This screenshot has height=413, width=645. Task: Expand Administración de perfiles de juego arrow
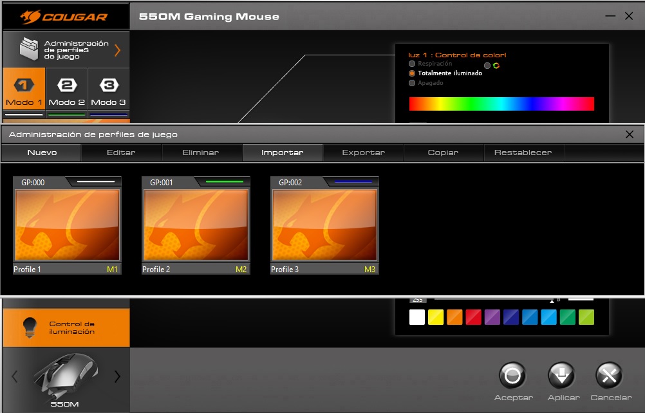117,50
